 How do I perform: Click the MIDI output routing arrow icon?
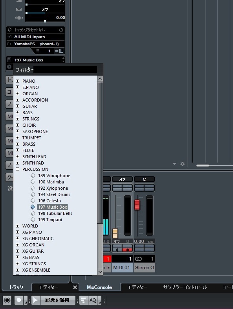click(9, 44)
